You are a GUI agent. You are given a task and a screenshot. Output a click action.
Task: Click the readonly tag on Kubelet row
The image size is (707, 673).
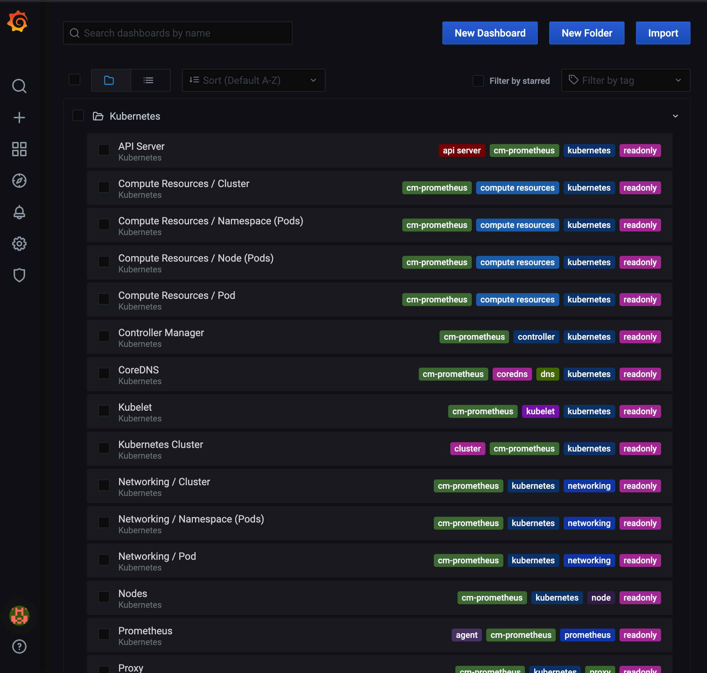pos(640,411)
